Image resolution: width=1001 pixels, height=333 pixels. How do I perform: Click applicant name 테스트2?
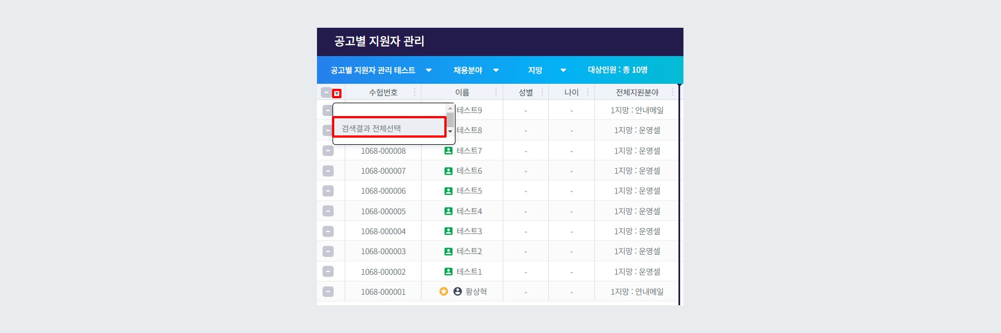tap(469, 251)
